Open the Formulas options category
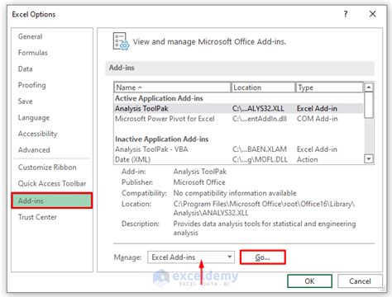Screen dimensions: 392x297 pos(33,53)
